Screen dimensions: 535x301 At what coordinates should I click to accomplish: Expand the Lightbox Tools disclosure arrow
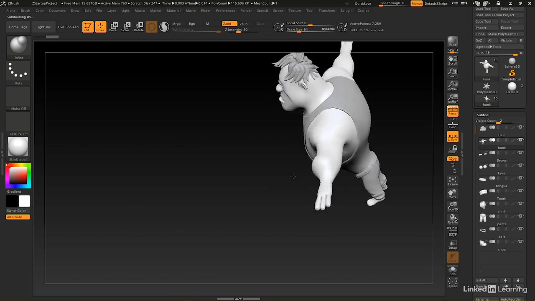click(491, 46)
